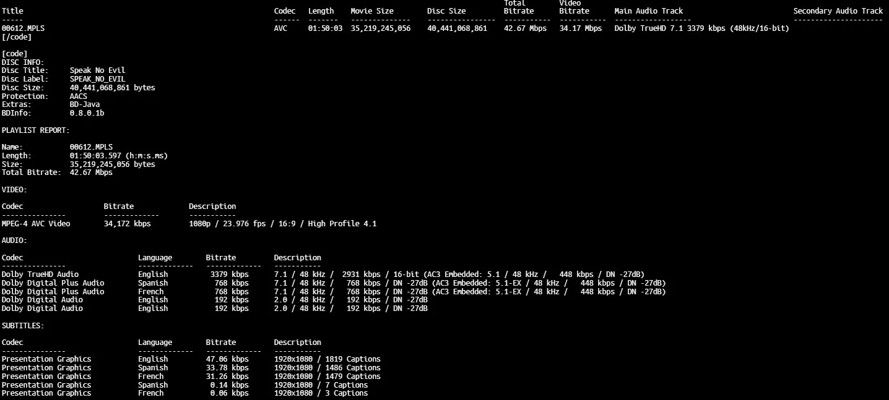Click the Main Audio Track column header

648,11
